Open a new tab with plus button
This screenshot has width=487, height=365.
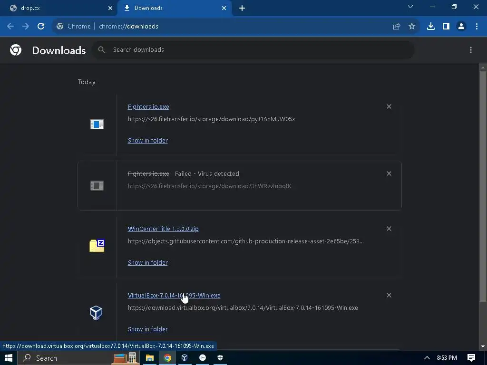coord(242,8)
